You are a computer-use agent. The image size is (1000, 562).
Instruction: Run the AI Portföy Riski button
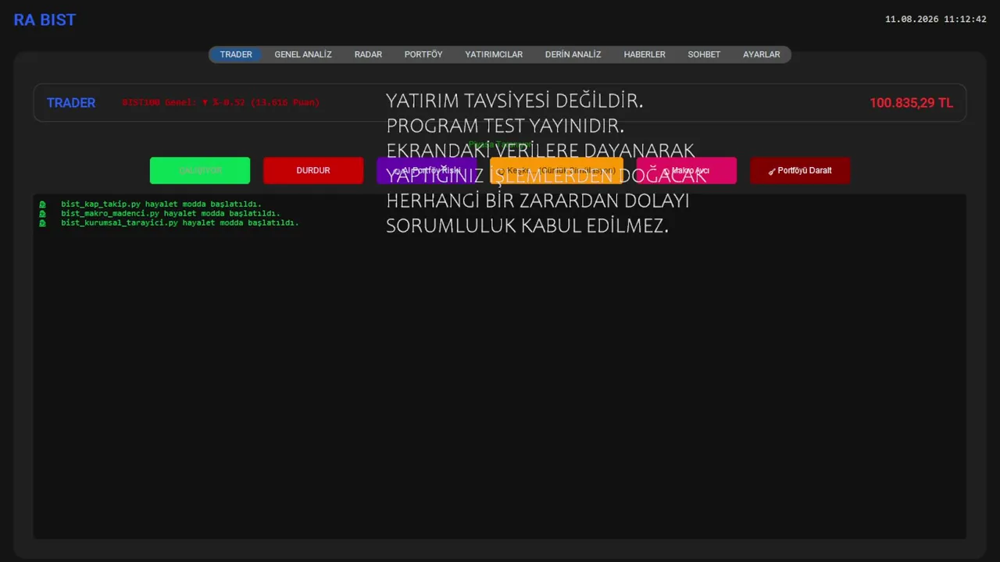click(427, 170)
